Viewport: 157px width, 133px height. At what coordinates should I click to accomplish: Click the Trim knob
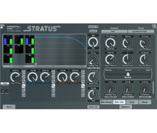tap(93, 95)
